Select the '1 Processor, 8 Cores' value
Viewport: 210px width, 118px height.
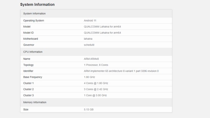96,65
